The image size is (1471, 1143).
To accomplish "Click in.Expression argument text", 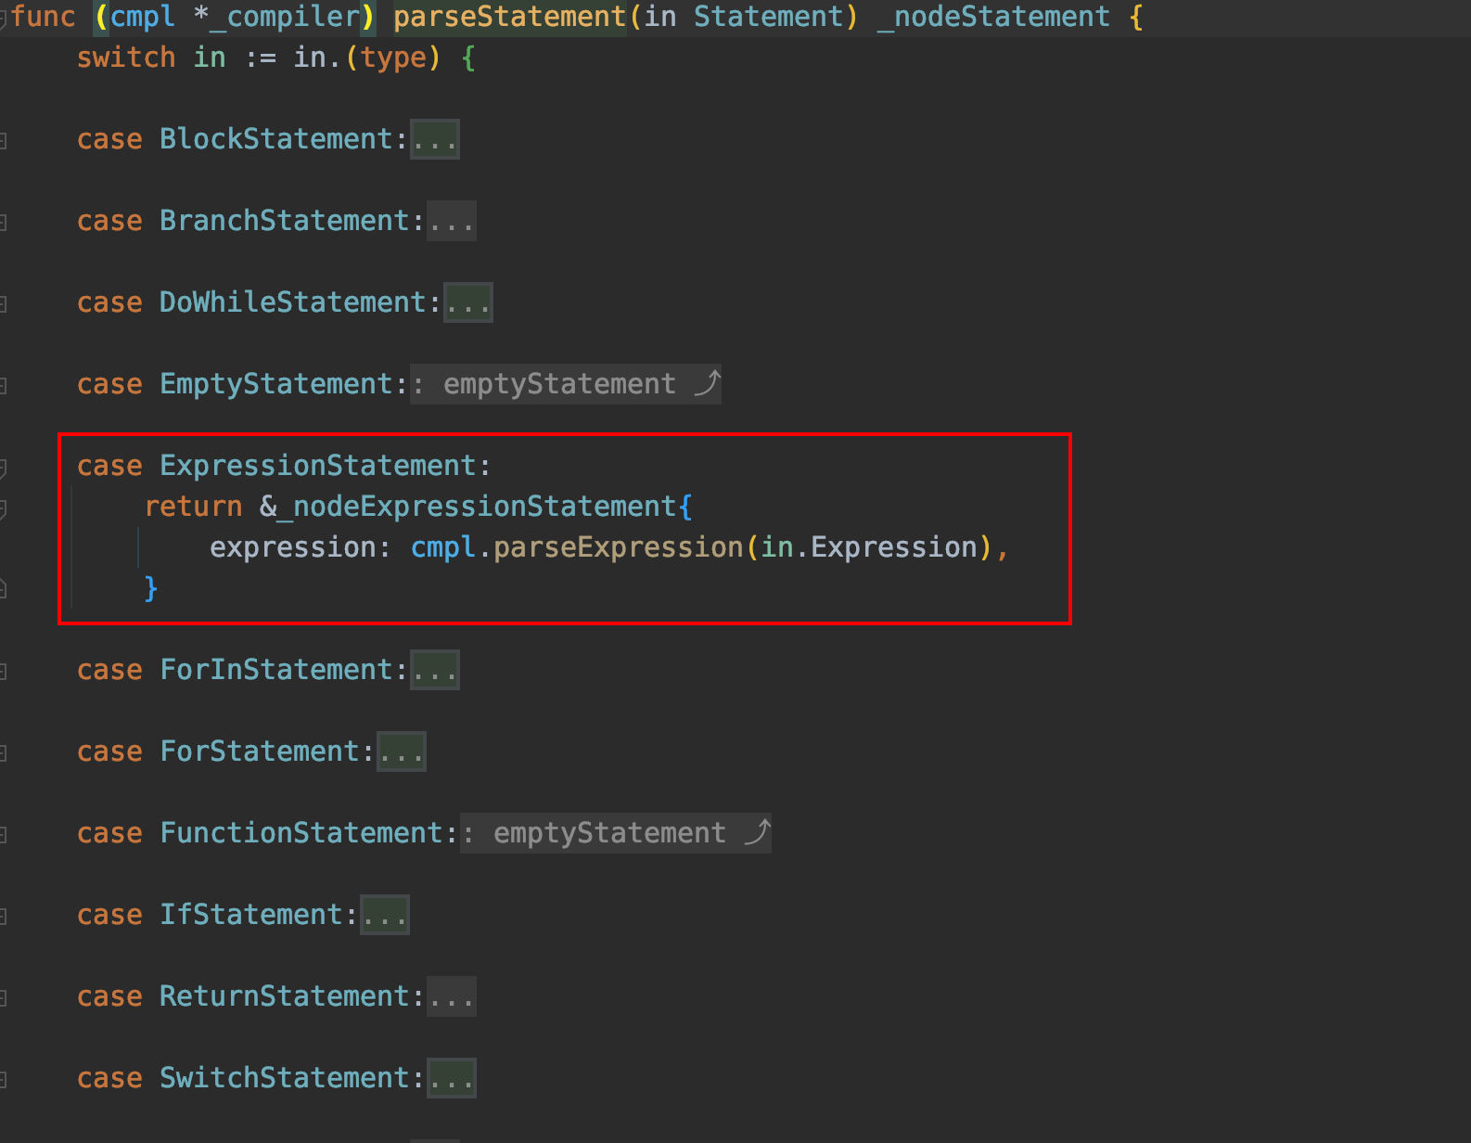I will point(869,547).
